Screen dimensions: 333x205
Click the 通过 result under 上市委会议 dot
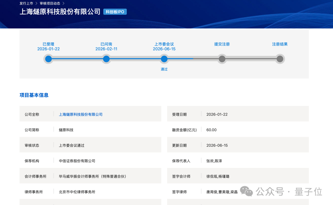point(164,69)
